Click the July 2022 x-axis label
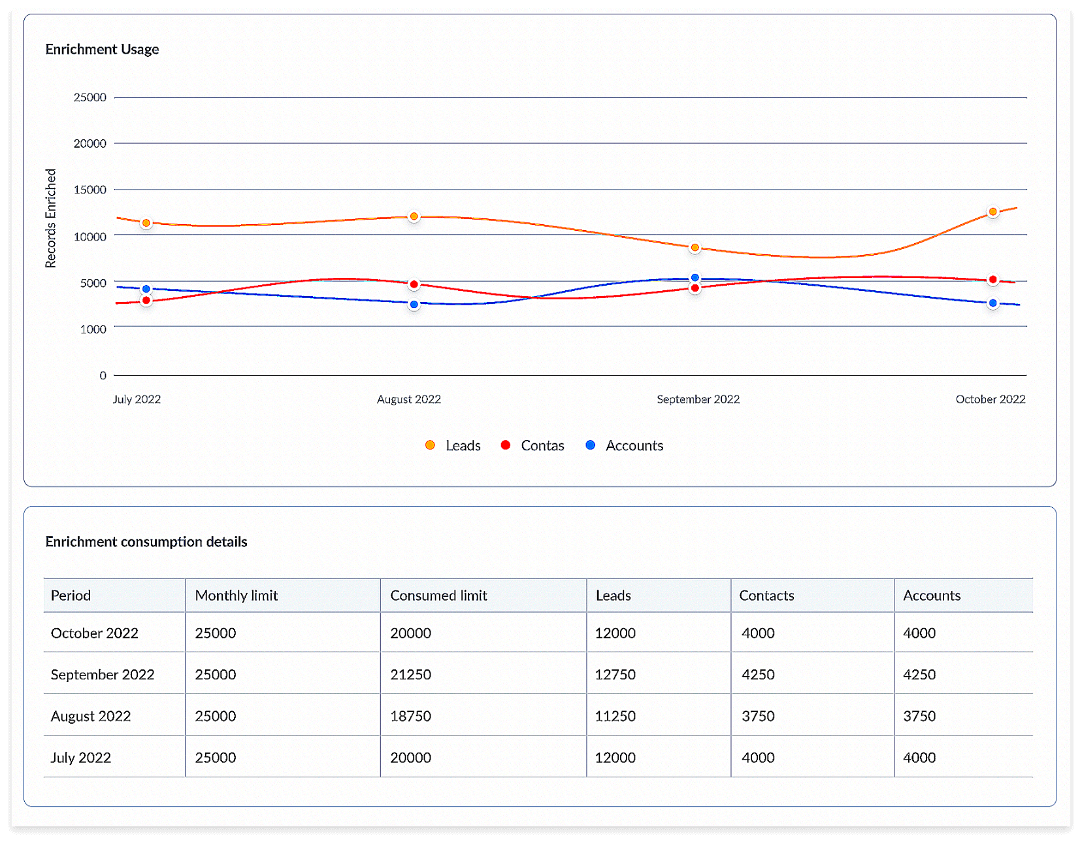This screenshot has height=842, width=1082. pos(137,399)
